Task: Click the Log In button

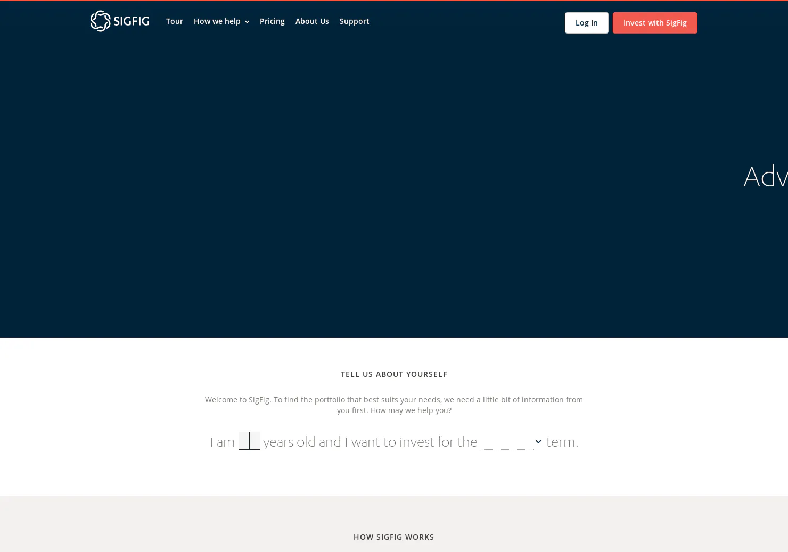Action: click(x=586, y=23)
